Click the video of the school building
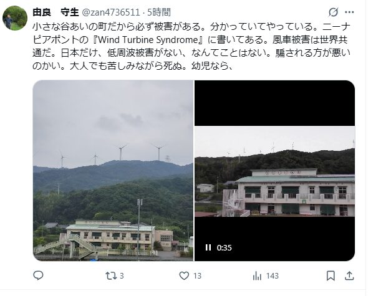Image resolution: width=381 pixels, height=296 pixels. pyautogui.click(x=274, y=171)
